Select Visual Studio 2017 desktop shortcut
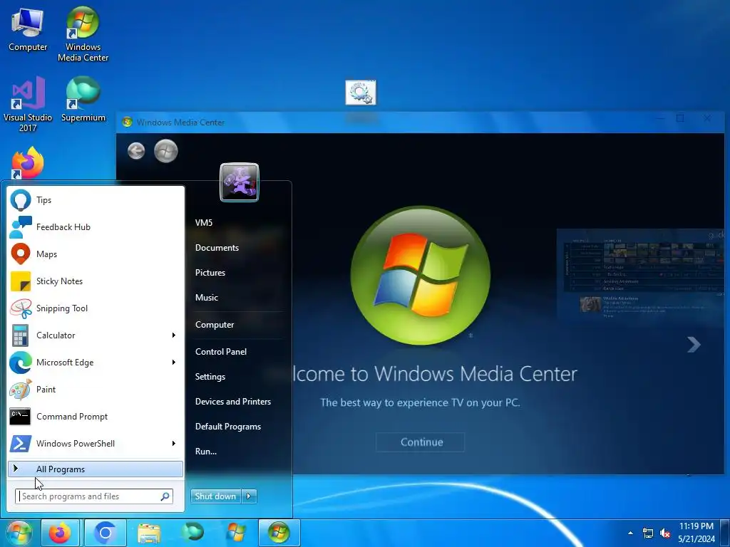This screenshot has width=730, height=547. coord(28,104)
